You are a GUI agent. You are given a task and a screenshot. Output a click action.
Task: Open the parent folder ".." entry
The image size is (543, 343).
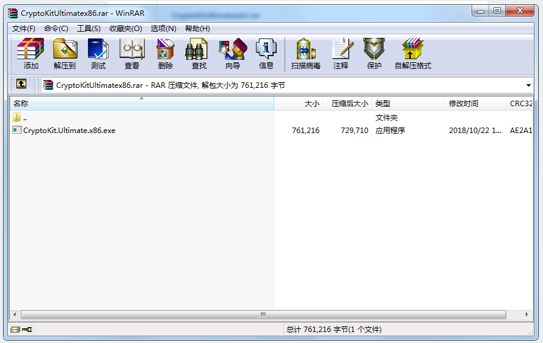point(24,117)
